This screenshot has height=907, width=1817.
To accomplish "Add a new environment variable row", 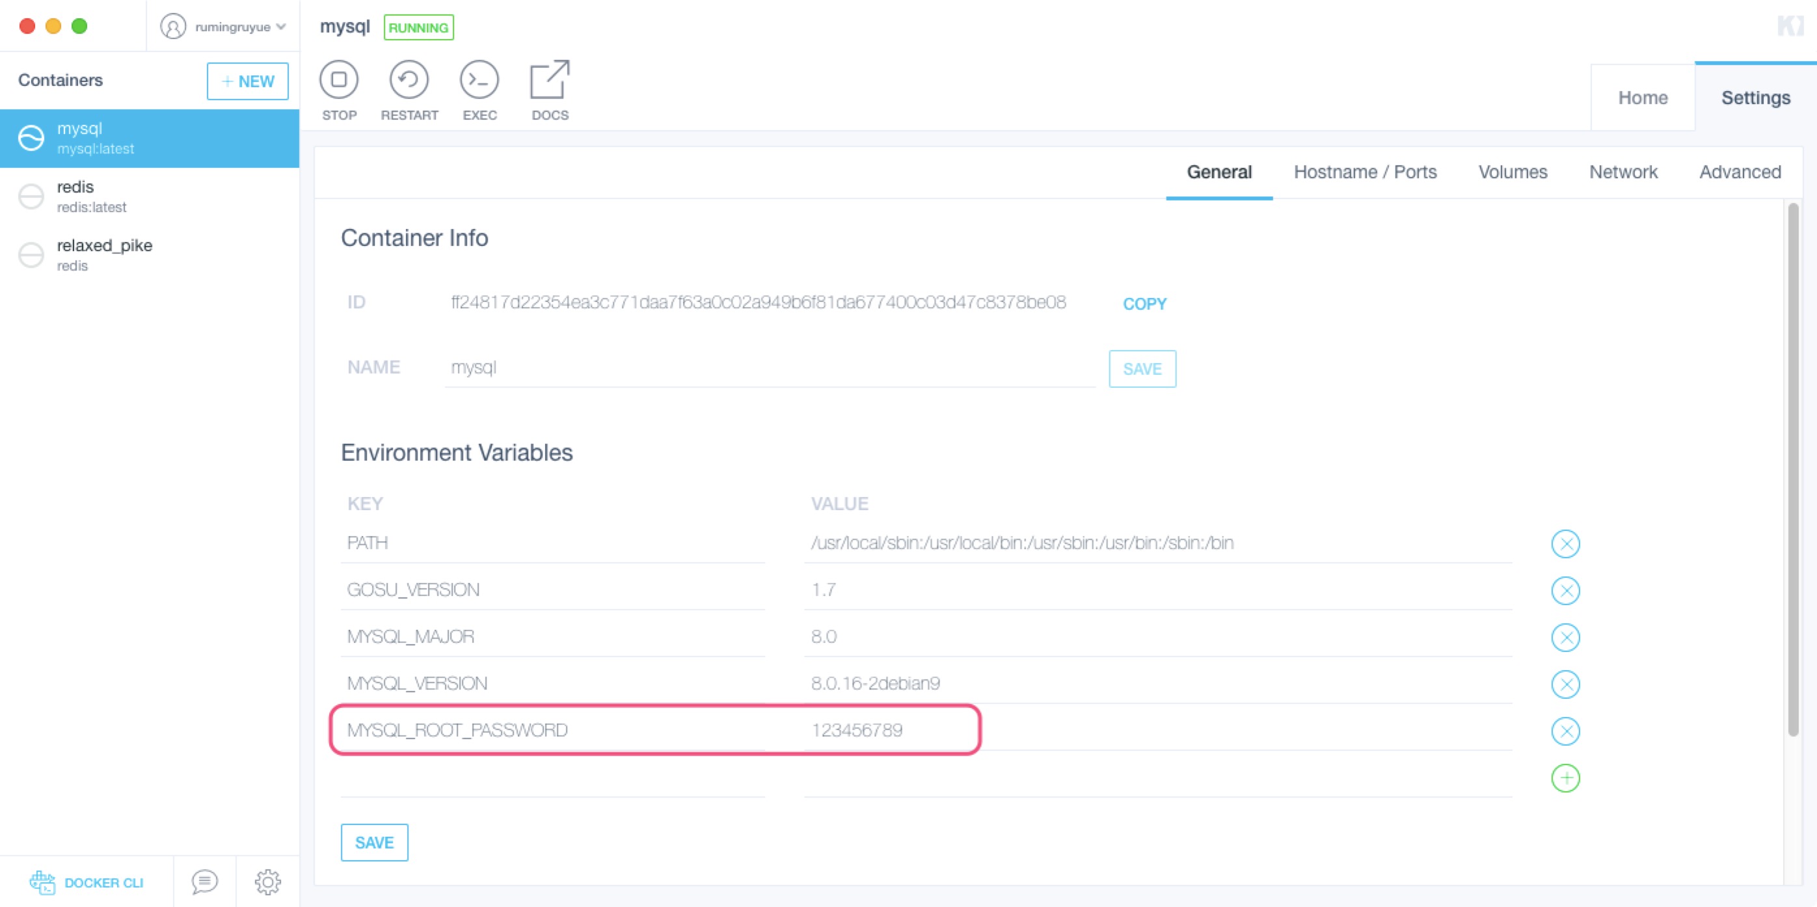I will pyautogui.click(x=1565, y=778).
